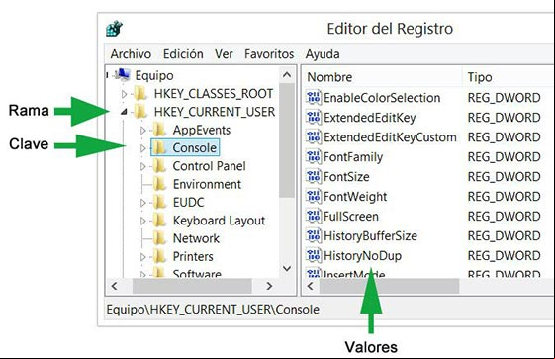555x359 pixels.
Task: Click the HKEY_CLASSES_ROOT folder icon
Action: (x=140, y=94)
